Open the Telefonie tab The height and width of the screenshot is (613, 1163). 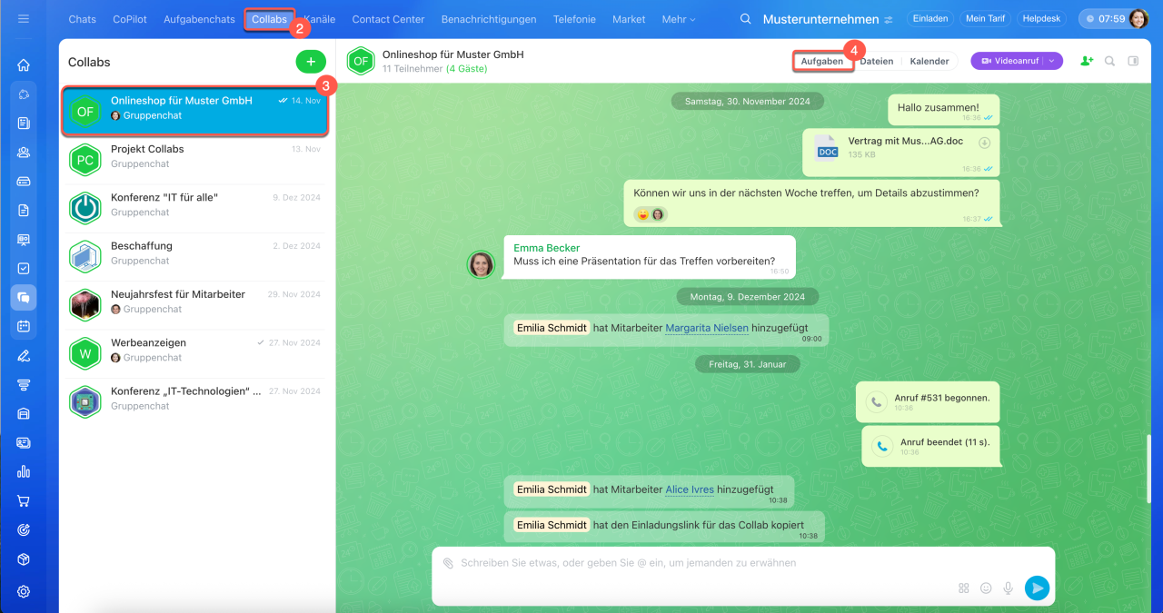click(x=574, y=19)
